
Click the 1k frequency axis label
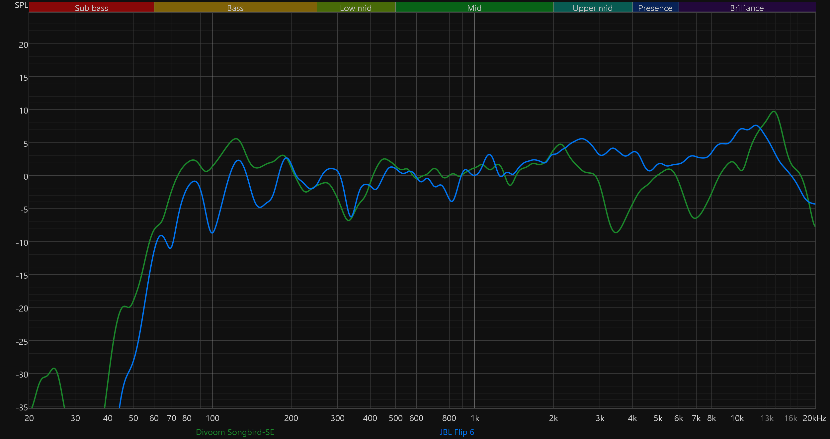click(475, 418)
